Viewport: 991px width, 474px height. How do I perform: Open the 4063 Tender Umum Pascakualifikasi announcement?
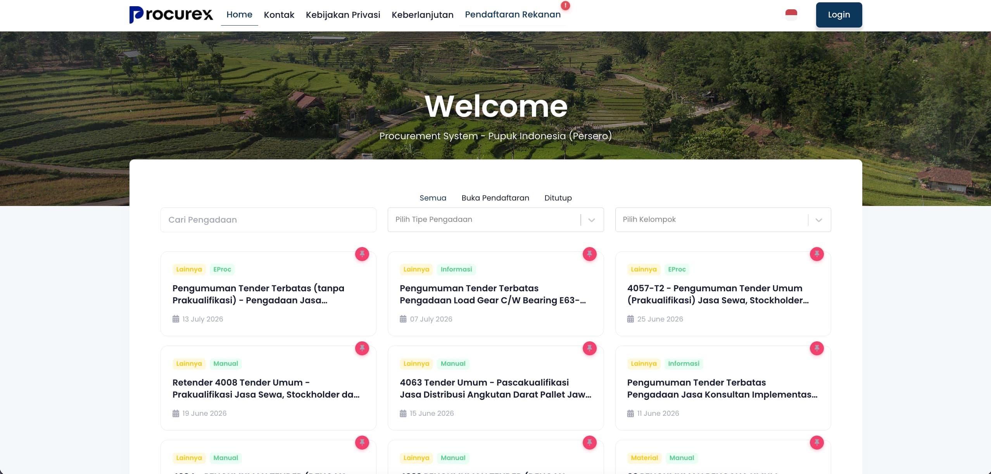tap(495, 388)
